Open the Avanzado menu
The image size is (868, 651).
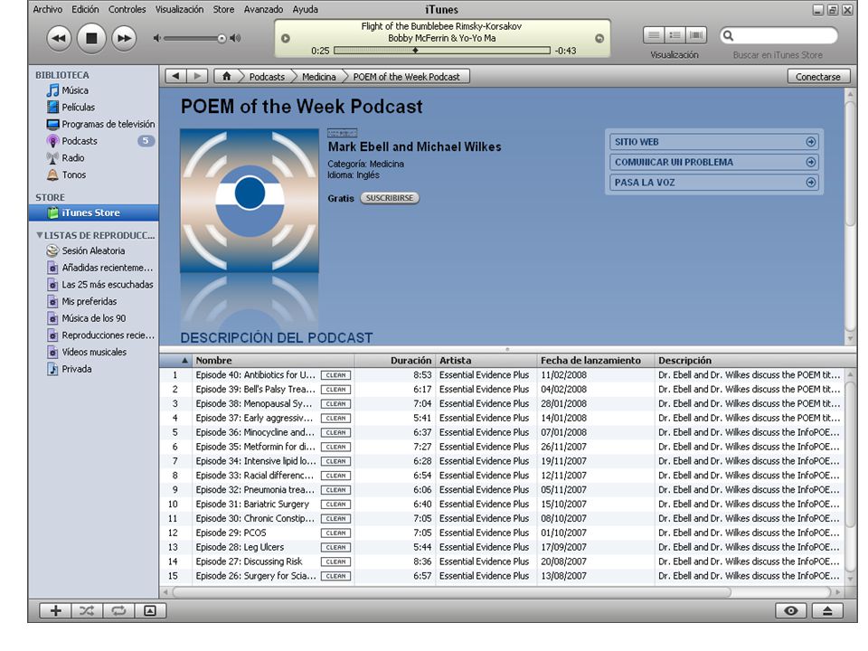263,9
